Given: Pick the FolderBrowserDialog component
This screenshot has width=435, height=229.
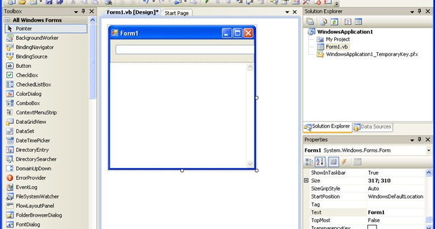Looking at the screenshot, I should click(46, 215).
